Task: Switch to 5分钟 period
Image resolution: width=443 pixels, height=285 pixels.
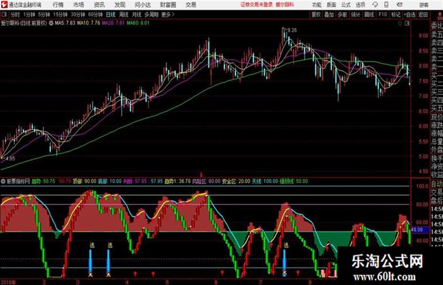Action: point(44,15)
